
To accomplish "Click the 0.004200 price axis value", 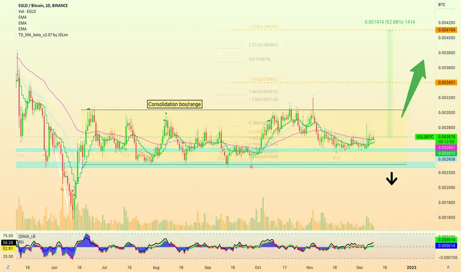I will click(x=447, y=23).
